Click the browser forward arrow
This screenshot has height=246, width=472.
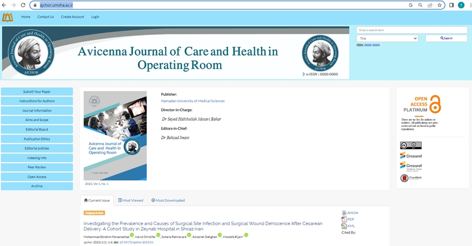tap(13, 5)
